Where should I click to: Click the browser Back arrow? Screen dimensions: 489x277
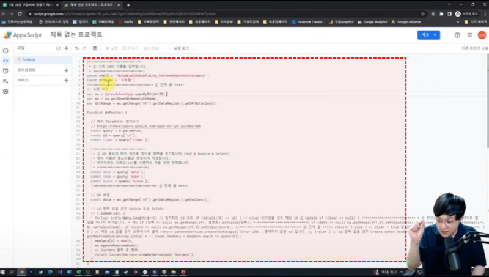click(4, 13)
